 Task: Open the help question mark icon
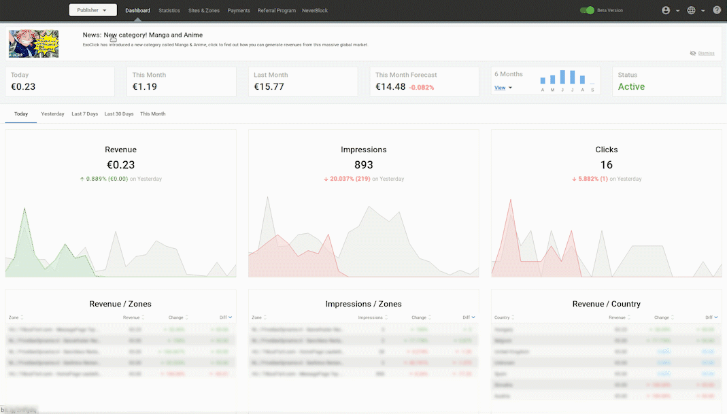(717, 10)
